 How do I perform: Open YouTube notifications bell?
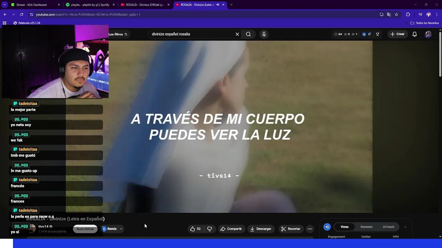click(414, 34)
